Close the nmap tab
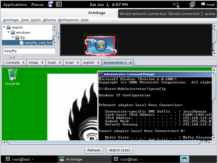 42,63
